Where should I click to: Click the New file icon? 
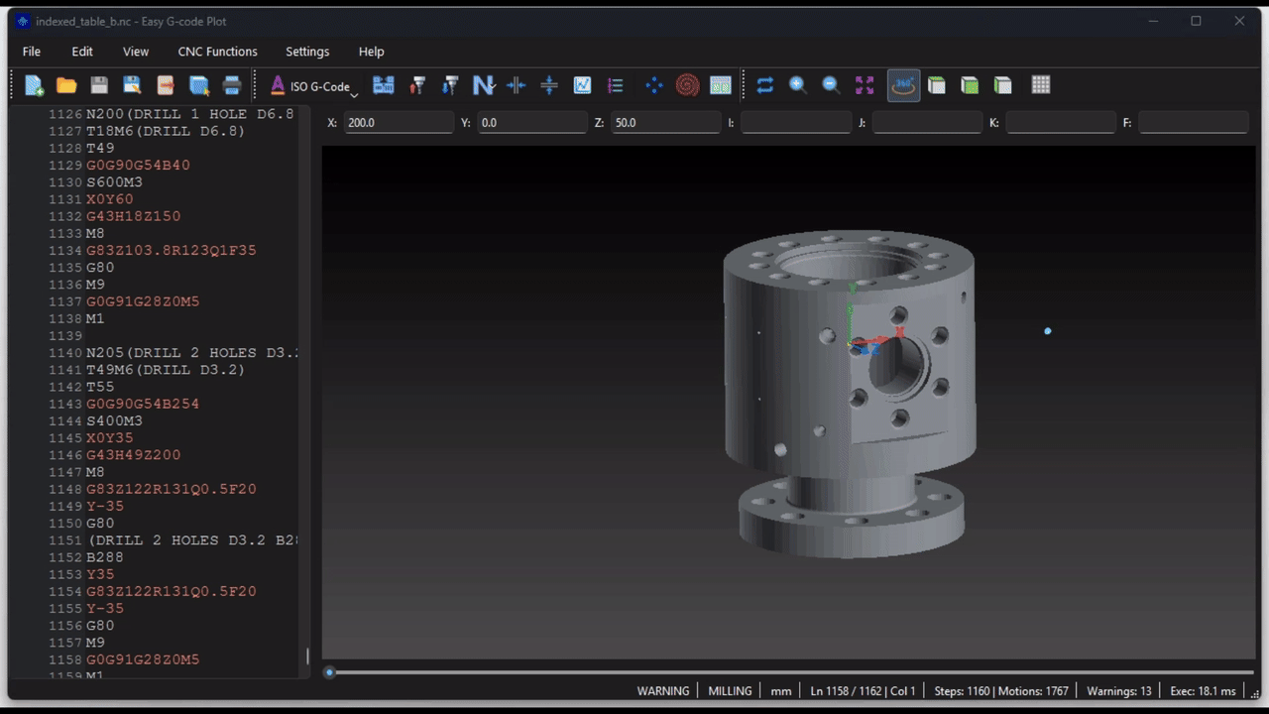35,85
